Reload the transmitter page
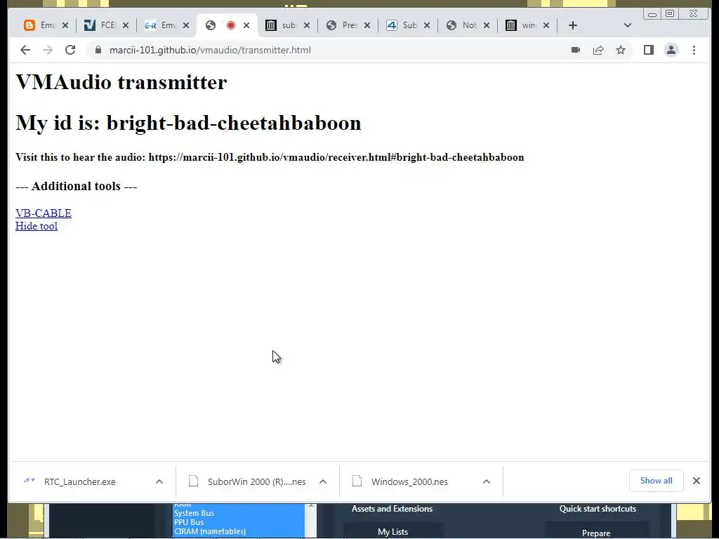The height and width of the screenshot is (539, 719). (x=70, y=50)
